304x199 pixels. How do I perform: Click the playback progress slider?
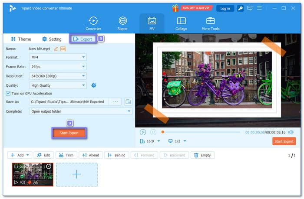coord(201,132)
